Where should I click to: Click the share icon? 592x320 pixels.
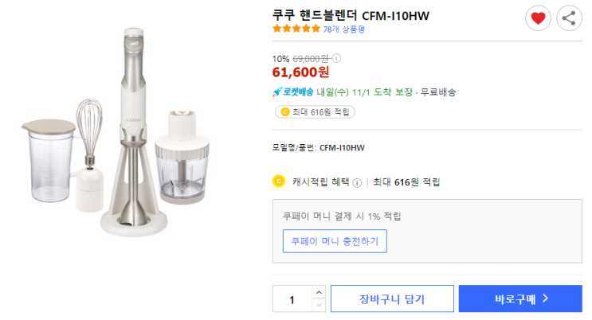click(x=569, y=18)
